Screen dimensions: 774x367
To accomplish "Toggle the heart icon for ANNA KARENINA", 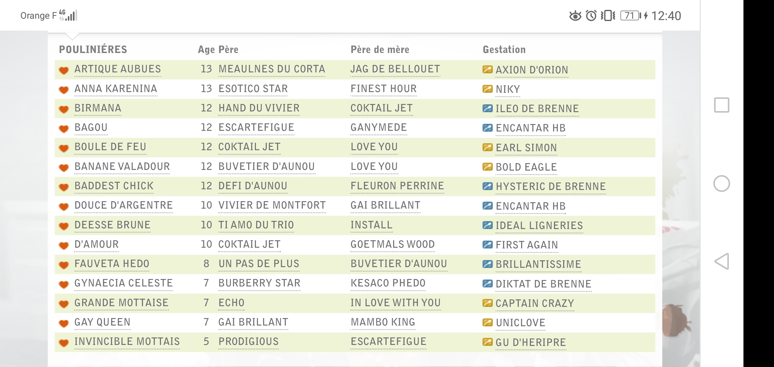I will [x=64, y=88].
